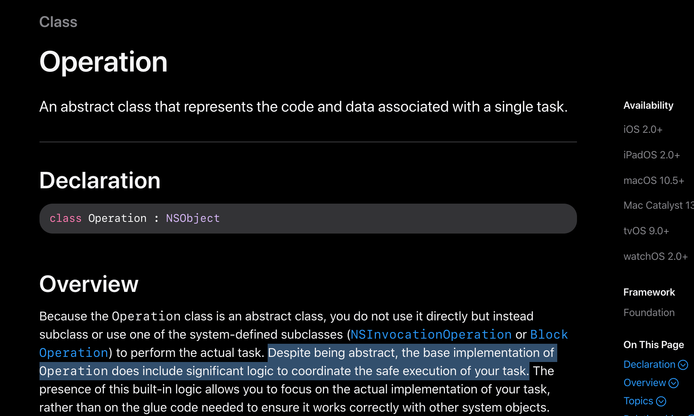This screenshot has height=416, width=694.
Task: Click the tvOS 9.0+ availability entry
Action: tap(646, 231)
